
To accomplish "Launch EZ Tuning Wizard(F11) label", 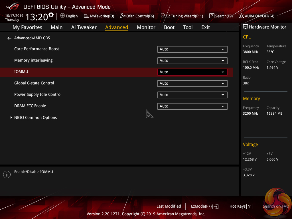I will (x=184, y=16).
